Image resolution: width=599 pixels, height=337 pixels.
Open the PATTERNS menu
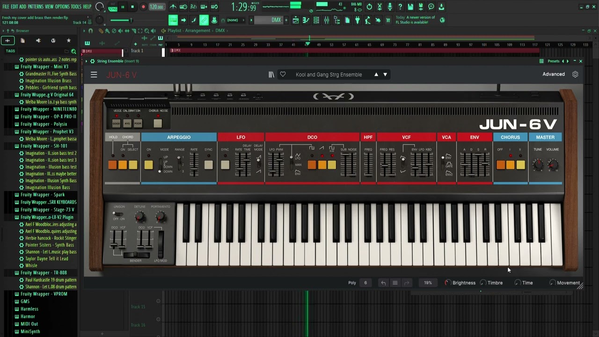pos(36,7)
